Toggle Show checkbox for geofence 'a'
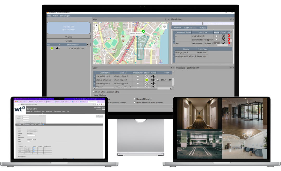Screen dimensions: 281x171 (216, 36)
